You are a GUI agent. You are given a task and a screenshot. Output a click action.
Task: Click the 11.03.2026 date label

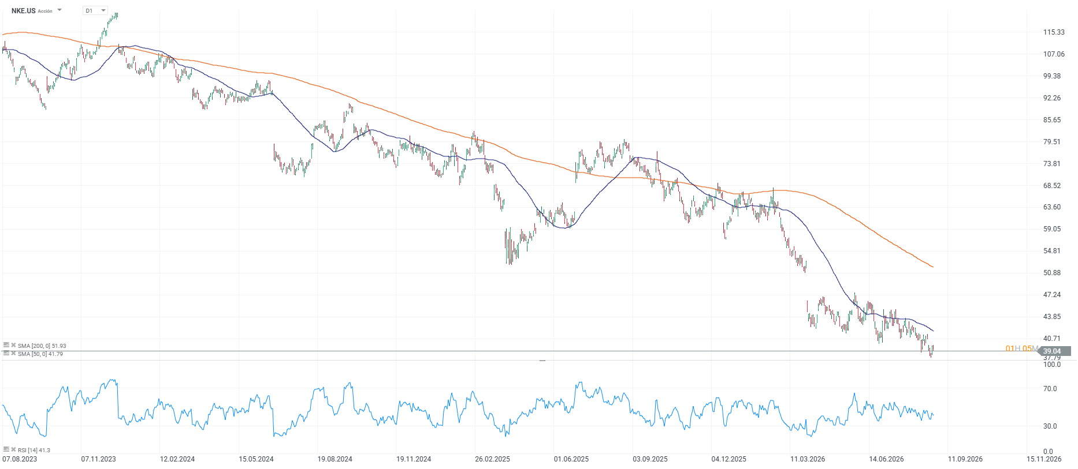tap(808, 459)
